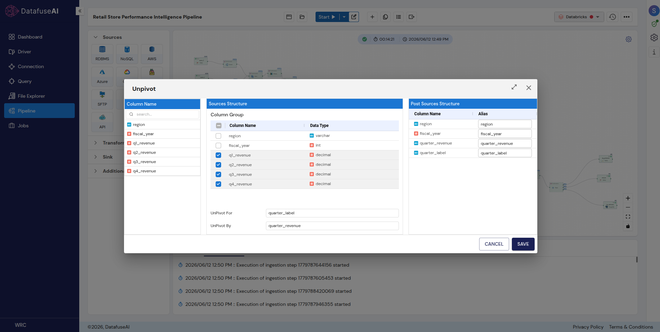Click the export pipeline icon
Viewport: 660px width, 332px height.
[412, 17]
